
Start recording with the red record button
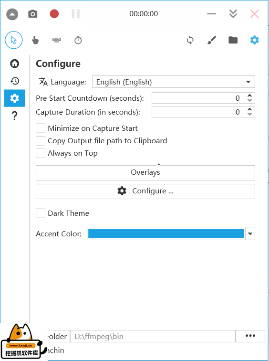[54, 14]
